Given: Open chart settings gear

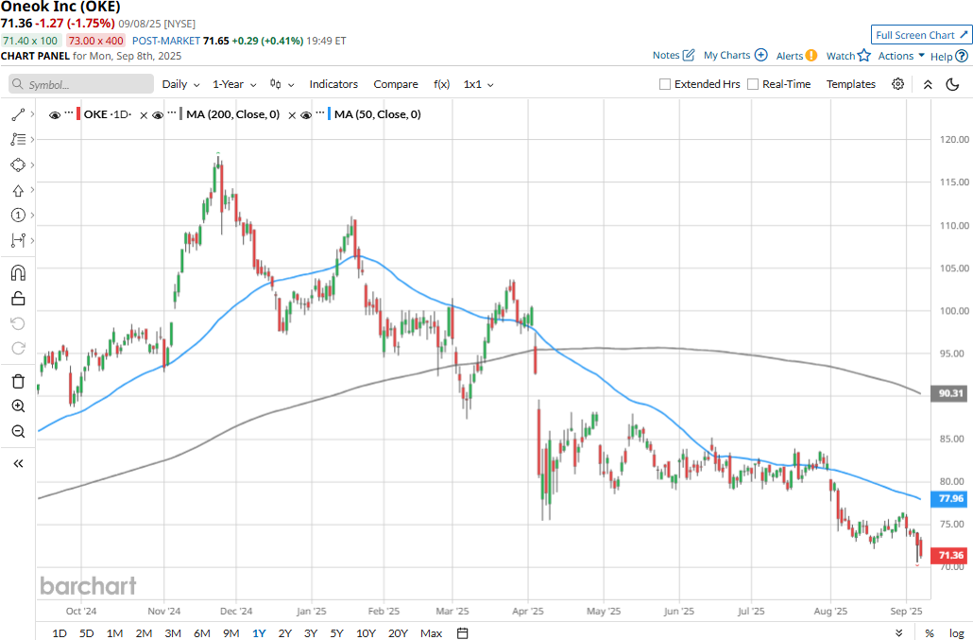Looking at the screenshot, I should (x=898, y=84).
